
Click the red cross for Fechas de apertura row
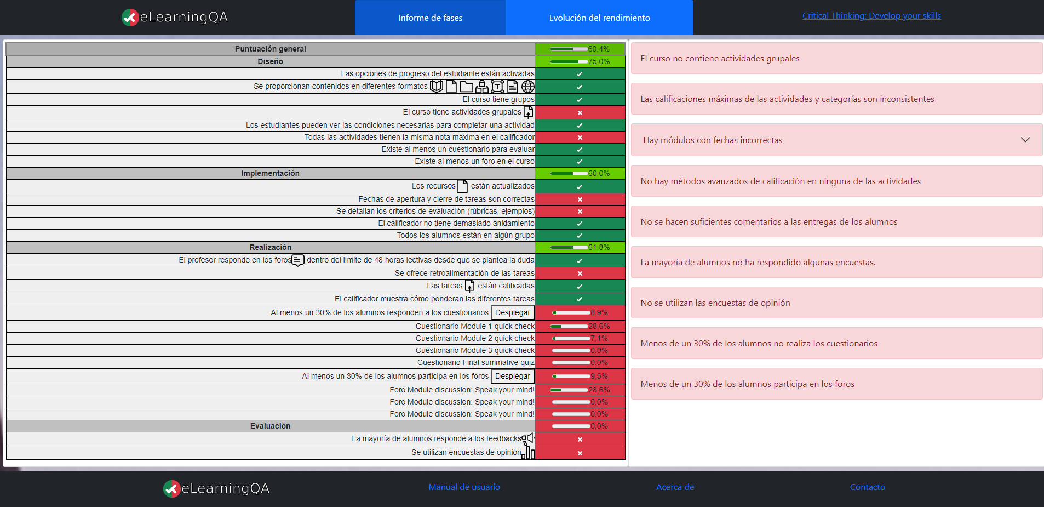pyautogui.click(x=580, y=200)
